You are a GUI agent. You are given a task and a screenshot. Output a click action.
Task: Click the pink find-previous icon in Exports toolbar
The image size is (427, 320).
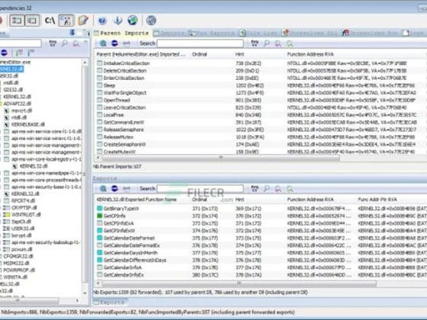[278, 188]
